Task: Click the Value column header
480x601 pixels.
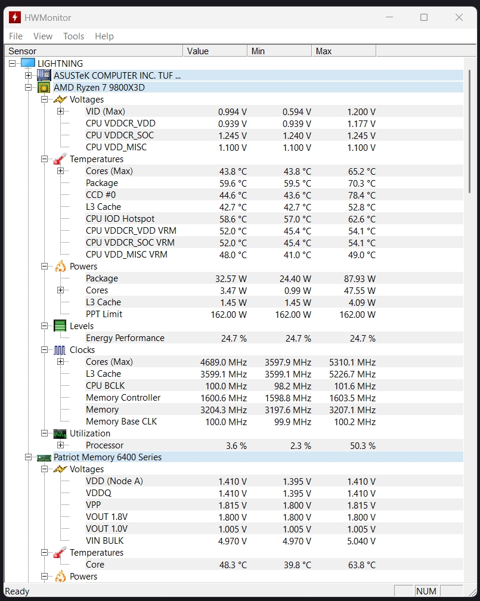Action: click(x=215, y=51)
